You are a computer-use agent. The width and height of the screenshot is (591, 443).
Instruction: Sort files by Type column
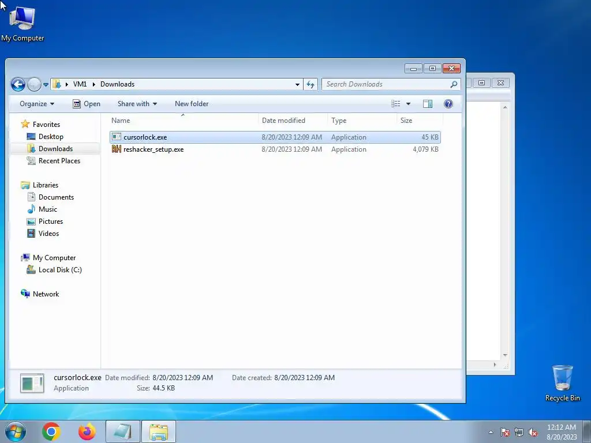(362, 121)
